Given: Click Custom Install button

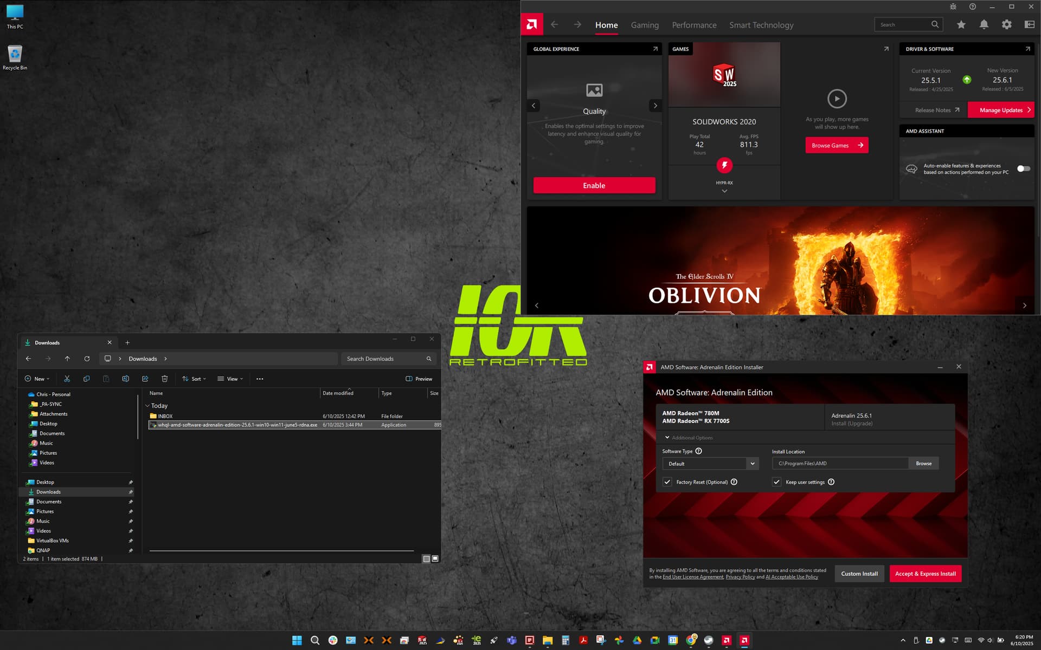Looking at the screenshot, I should (859, 574).
